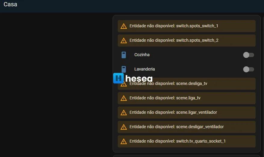This screenshot has height=157, width=264.
Task: Toggle the Cozinha switch on
Action: click(249, 55)
